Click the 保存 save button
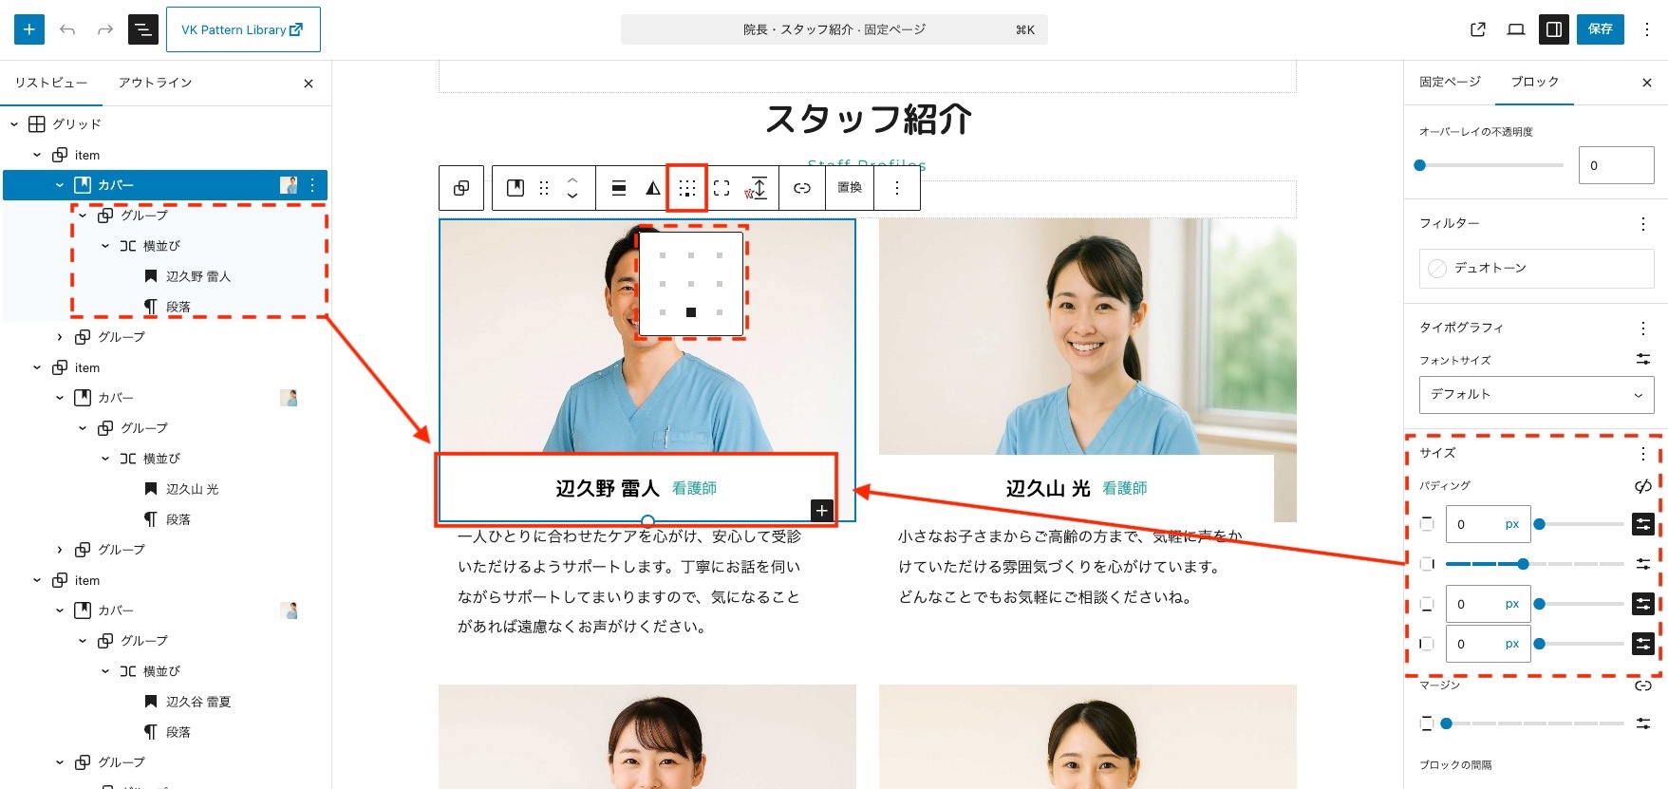 1600,29
